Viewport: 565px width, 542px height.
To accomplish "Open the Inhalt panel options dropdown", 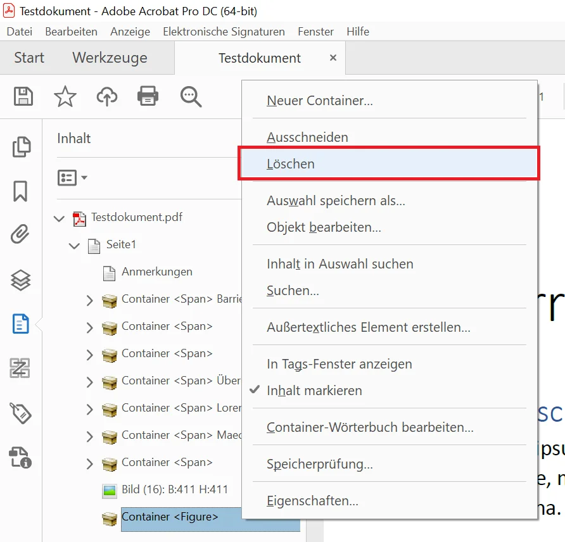I will pyautogui.click(x=72, y=178).
